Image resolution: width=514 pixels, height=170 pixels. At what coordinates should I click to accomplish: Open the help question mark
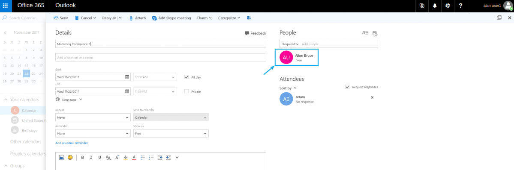(x=460, y=6)
